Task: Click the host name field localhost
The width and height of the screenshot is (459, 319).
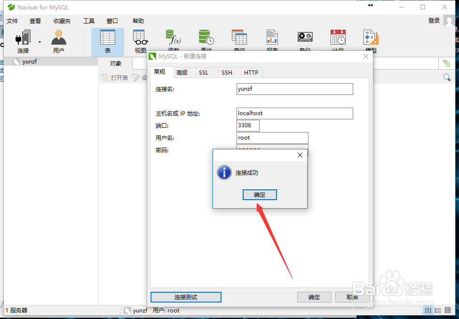Action: 295,113
